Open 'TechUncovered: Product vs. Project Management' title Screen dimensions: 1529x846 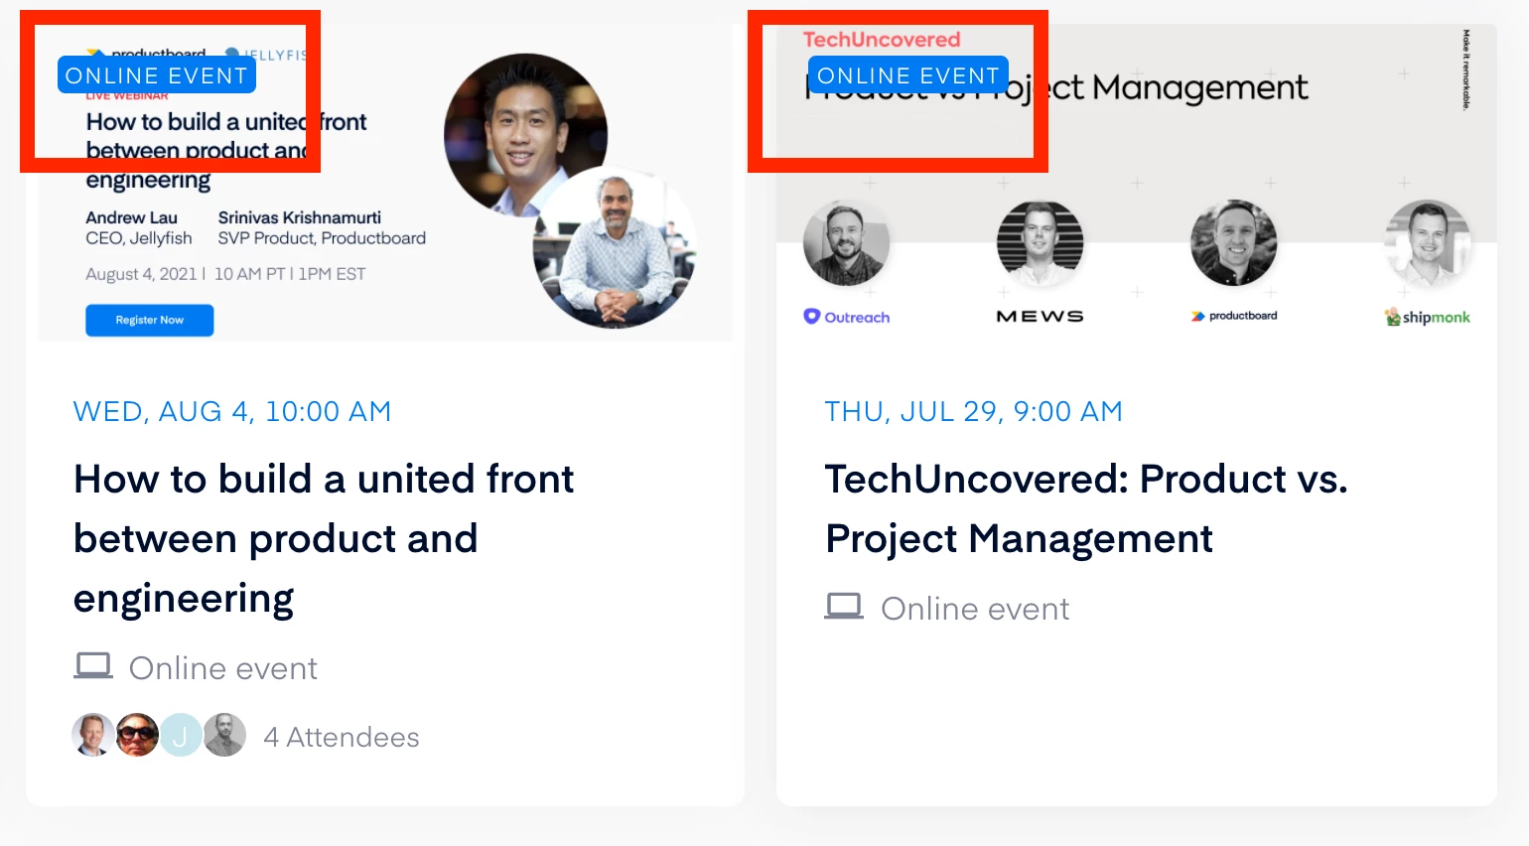click(x=1086, y=509)
